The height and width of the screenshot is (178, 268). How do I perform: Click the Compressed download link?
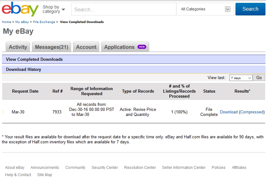click(252, 112)
